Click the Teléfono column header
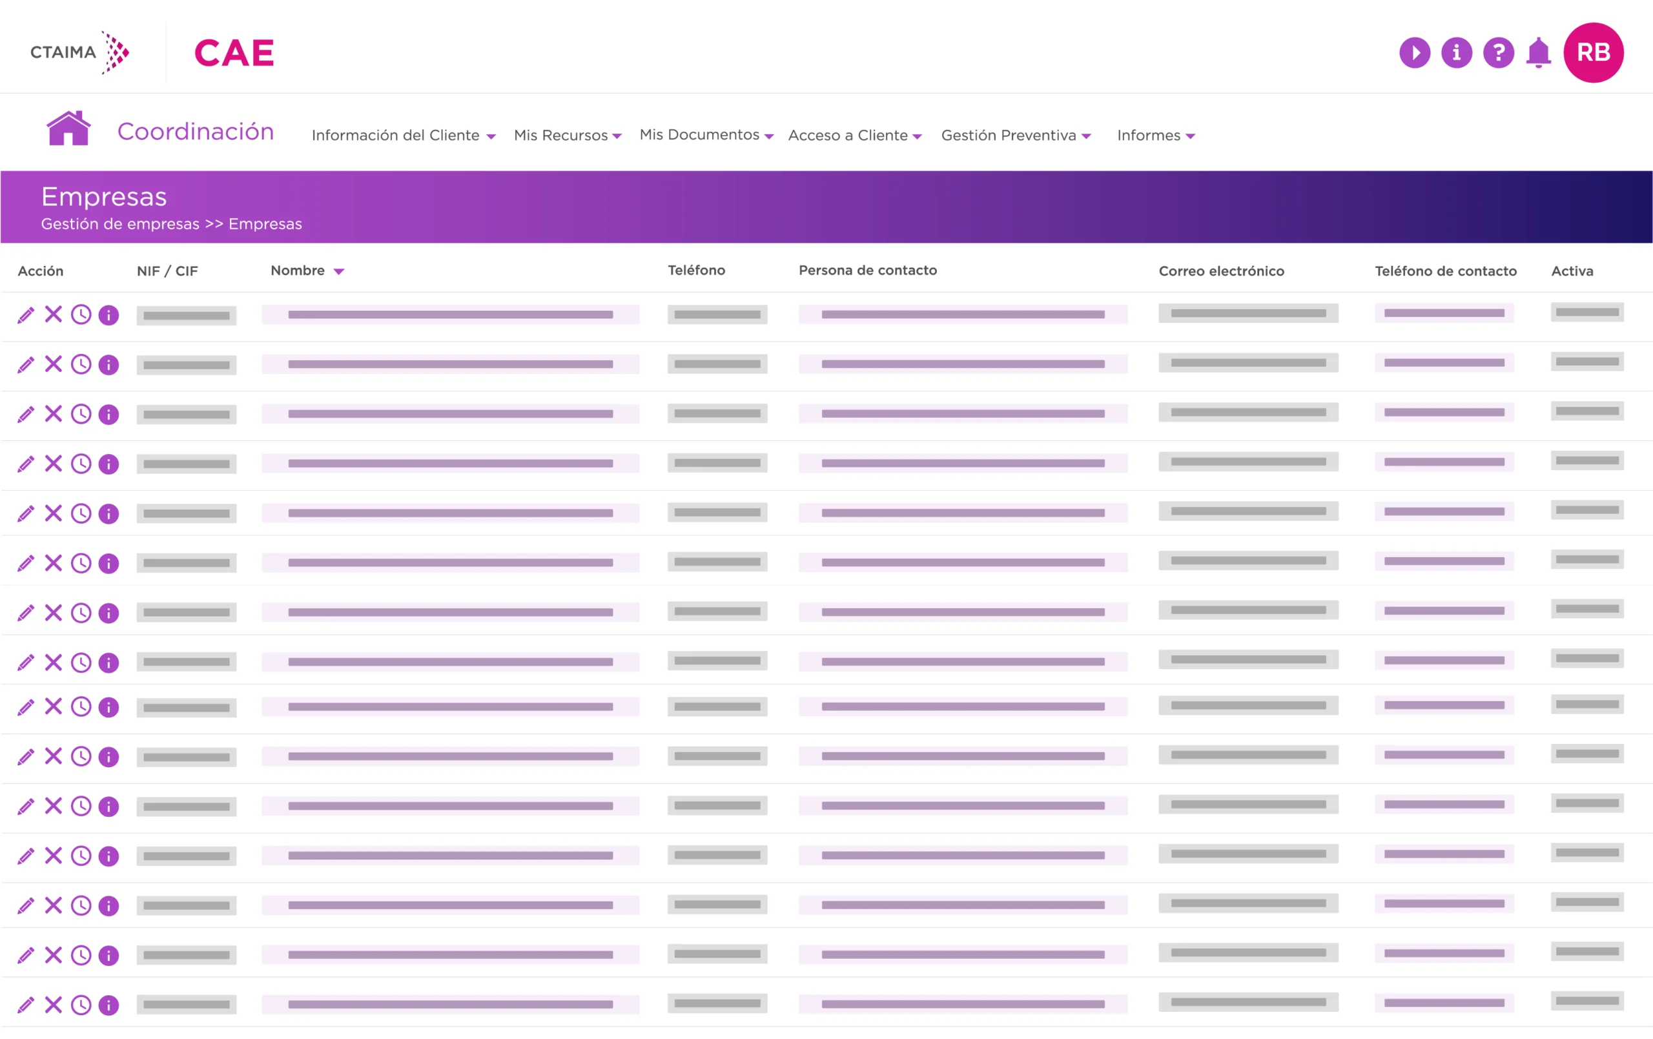The height and width of the screenshot is (1039, 1653). coord(696,271)
